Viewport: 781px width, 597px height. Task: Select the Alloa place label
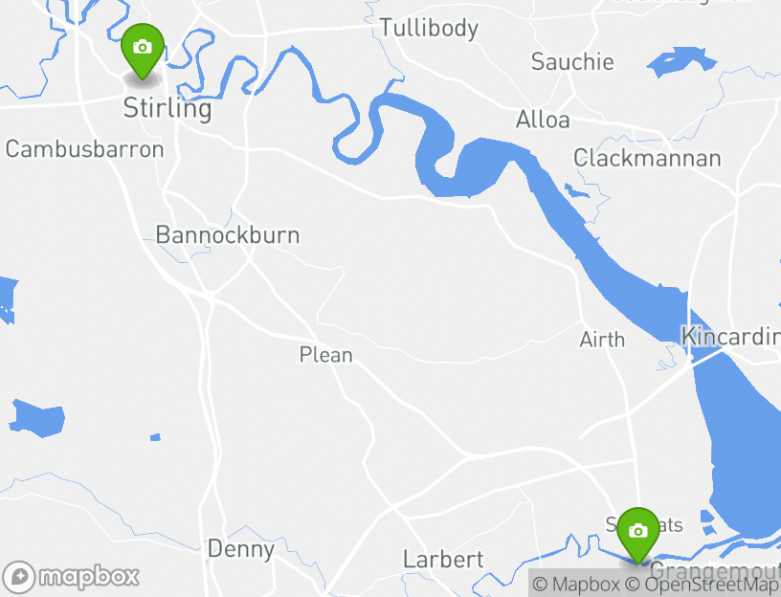543,120
